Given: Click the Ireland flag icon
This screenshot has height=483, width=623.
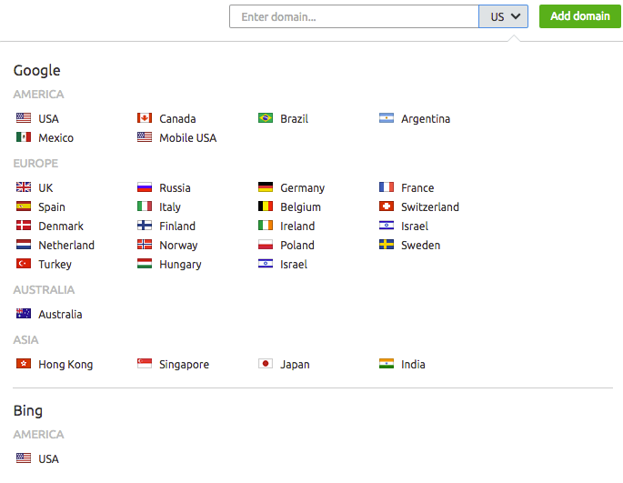Looking at the screenshot, I should coord(266,226).
